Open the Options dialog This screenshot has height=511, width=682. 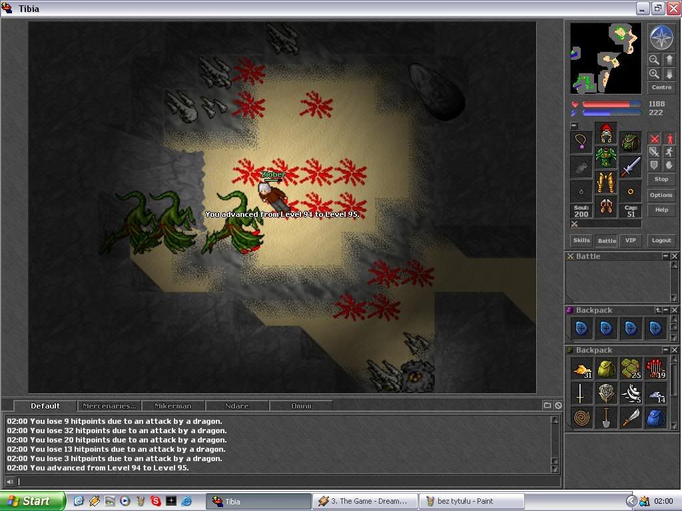click(x=661, y=195)
